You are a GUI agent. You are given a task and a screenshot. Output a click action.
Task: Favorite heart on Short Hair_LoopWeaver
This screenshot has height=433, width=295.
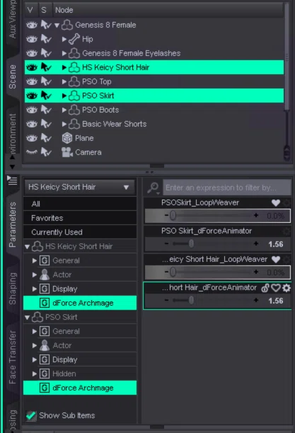click(276, 259)
